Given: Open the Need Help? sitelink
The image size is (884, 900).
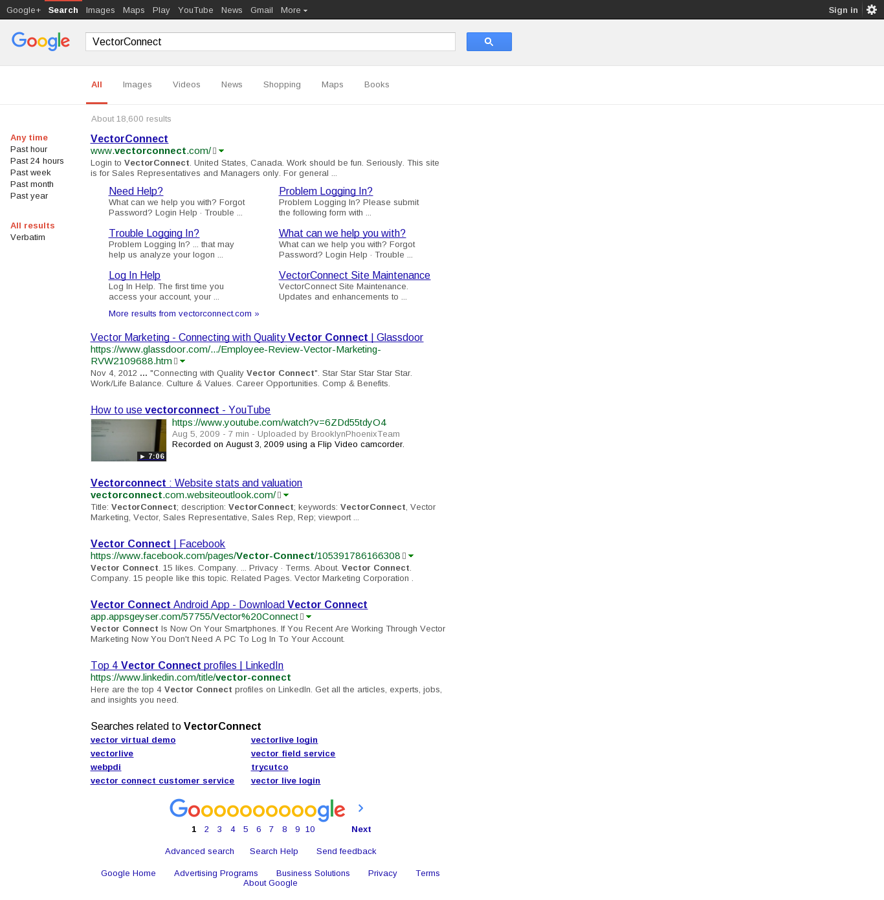Looking at the screenshot, I should coord(136,191).
